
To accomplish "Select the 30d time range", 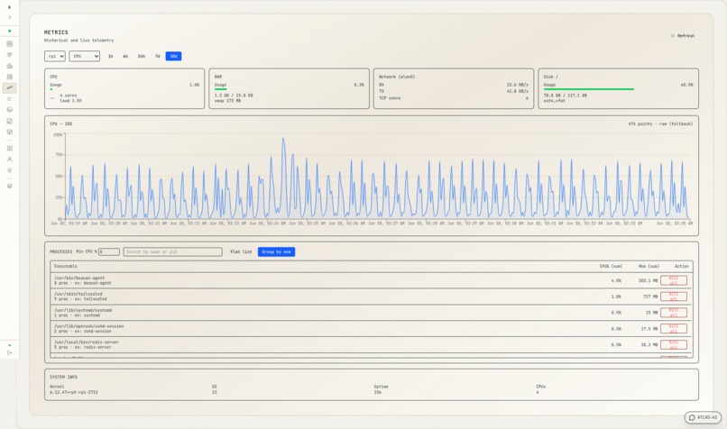I will click(x=173, y=56).
